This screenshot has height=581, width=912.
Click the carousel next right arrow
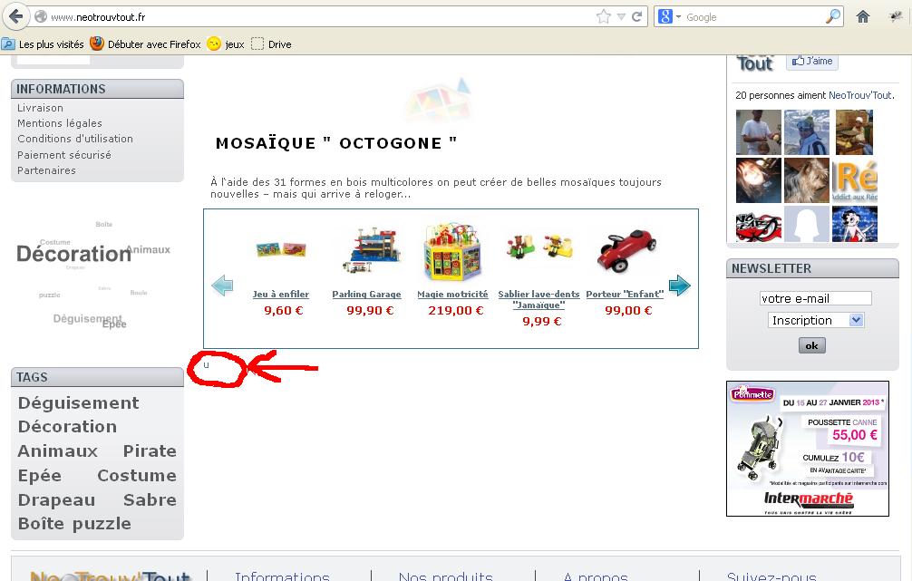point(679,285)
